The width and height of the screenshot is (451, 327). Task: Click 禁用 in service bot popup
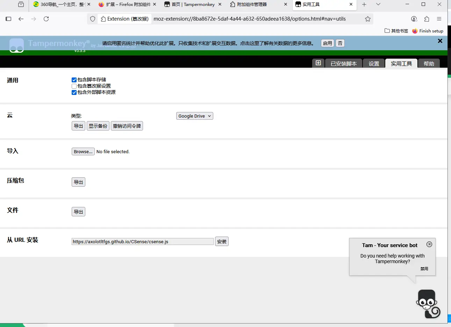pyautogui.click(x=424, y=269)
